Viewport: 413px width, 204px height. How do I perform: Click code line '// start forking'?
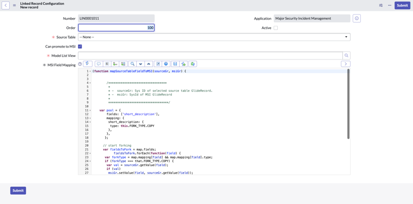[117, 146]
